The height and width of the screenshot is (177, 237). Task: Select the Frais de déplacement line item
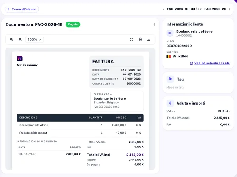point(33,133)
